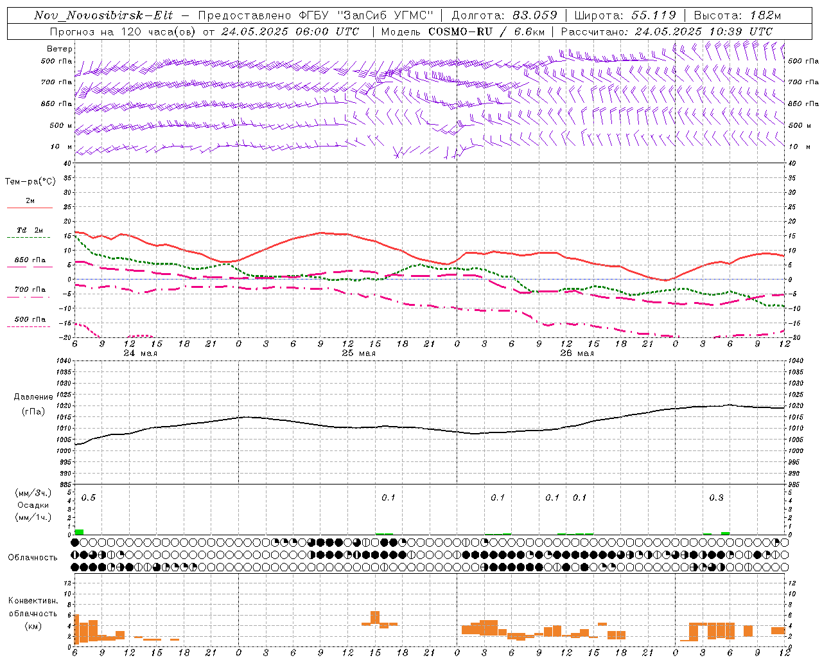Screen dimensions: 822x658
Task: Click the (мм/1ч.) precipitation unit label
Action: pyautogui.click(x=33, y=517)
